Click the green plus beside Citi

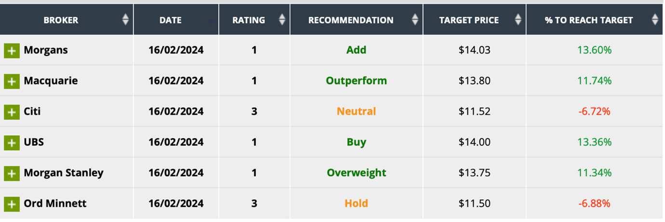pyautogui.click(x=12, y=112)
